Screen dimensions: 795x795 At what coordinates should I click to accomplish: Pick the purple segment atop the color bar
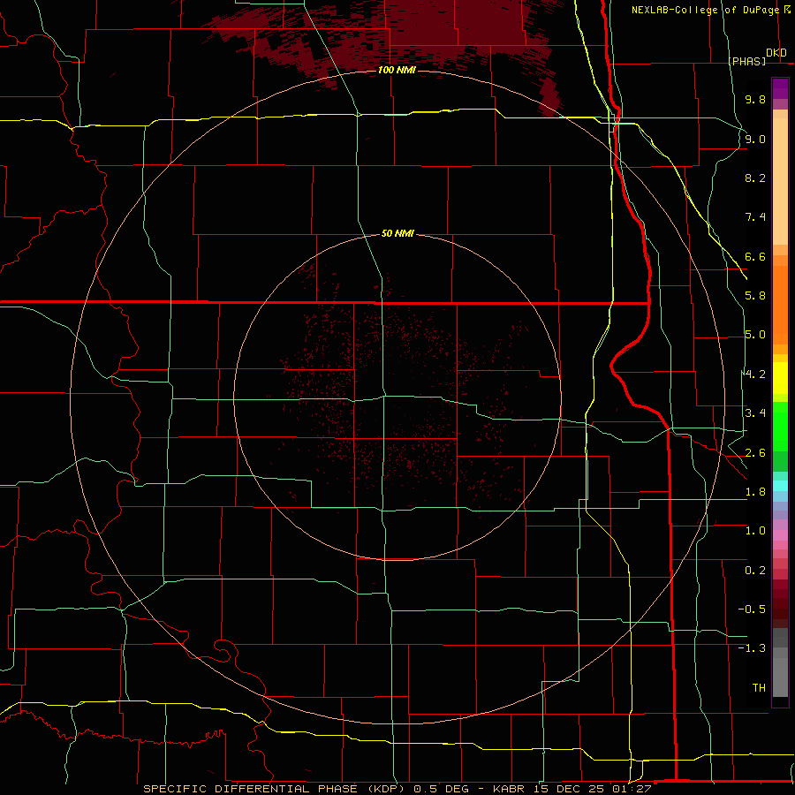[x=780, y=88]
